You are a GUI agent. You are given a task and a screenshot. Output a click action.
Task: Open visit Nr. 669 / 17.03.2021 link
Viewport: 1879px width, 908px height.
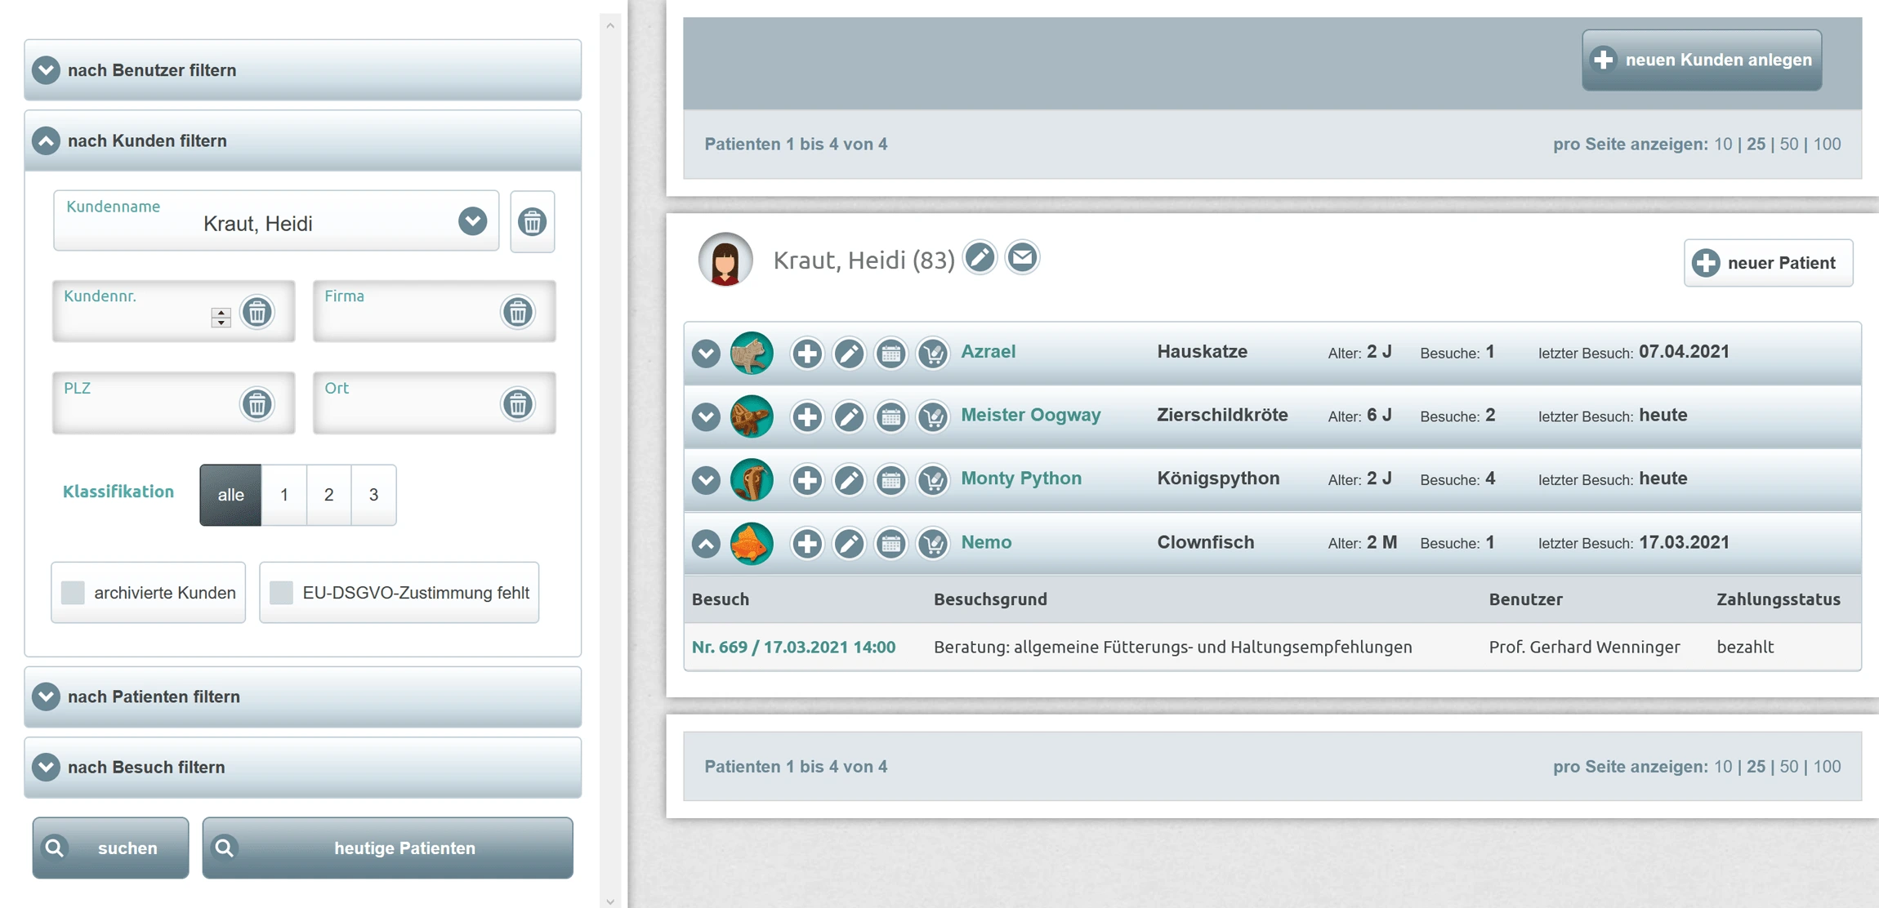793,648
